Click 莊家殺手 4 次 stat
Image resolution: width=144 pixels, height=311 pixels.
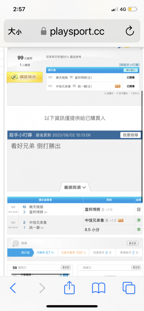click(x=102, y=253)
